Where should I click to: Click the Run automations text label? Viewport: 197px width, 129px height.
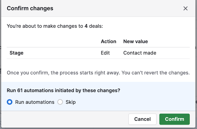pyautogui.click(x=35, y=102)
